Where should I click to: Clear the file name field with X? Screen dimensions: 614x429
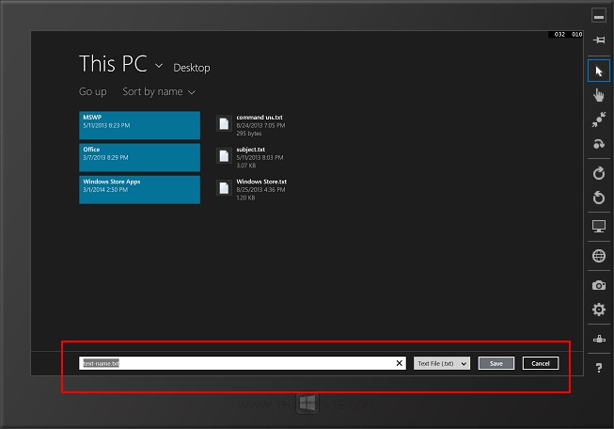399,363
